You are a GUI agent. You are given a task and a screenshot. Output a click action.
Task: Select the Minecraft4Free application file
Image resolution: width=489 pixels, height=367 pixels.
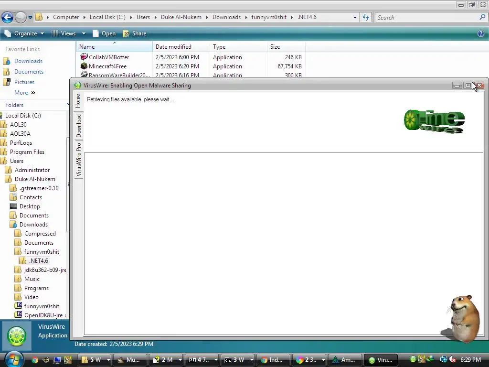[x=107, y=66]
